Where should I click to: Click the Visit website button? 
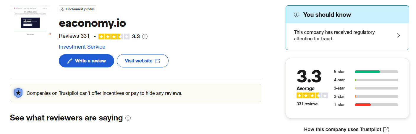coord(143,61)
